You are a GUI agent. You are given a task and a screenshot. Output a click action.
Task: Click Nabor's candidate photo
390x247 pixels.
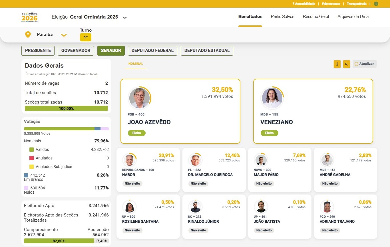tap(129, 160)
